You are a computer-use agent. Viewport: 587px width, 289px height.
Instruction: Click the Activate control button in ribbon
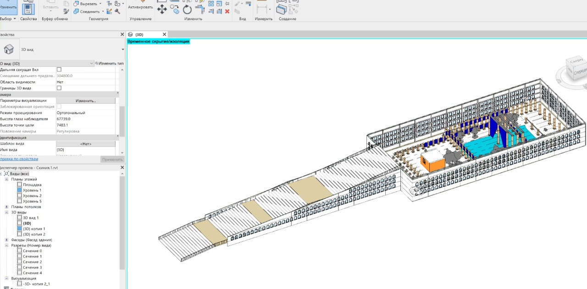point(140,7)
